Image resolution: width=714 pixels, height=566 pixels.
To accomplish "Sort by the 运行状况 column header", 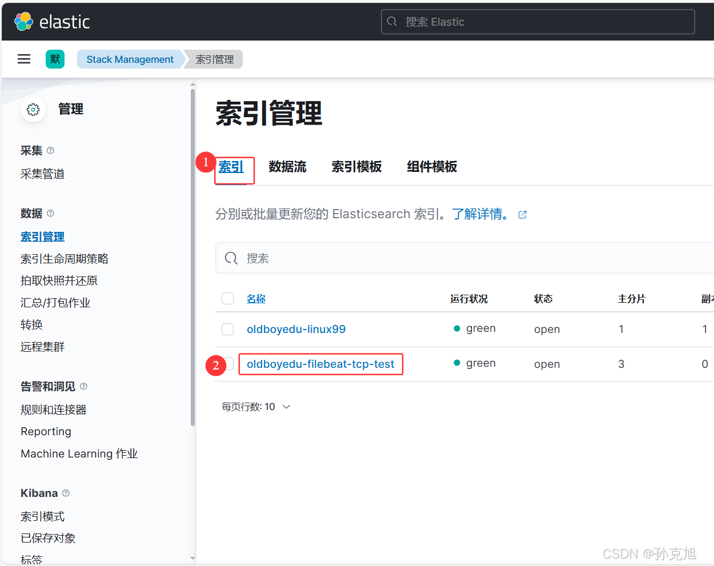I will (469, 299).
